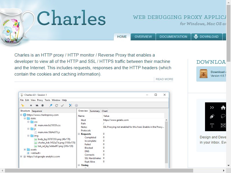Image resolution: width=231 pixels, height=173 pixels.
Task: Collapse the Requests section
Action: point(79,134)
